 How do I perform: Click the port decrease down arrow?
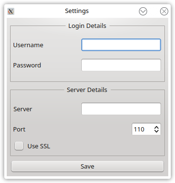click(x=156, y=131)
